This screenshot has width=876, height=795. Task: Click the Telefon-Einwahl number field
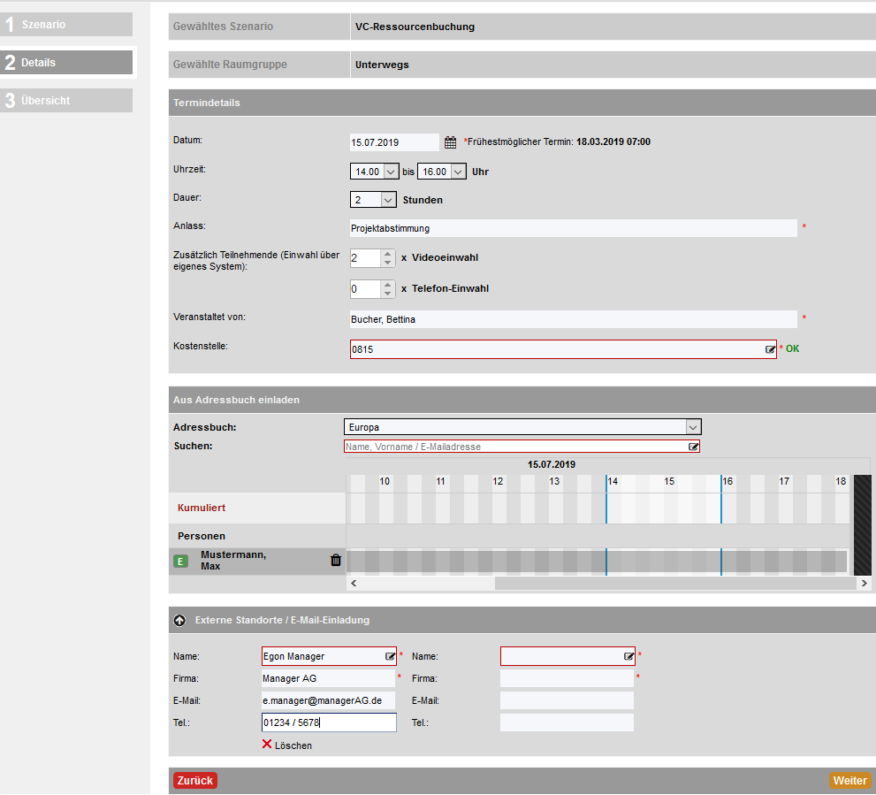(x=366, y=289)
